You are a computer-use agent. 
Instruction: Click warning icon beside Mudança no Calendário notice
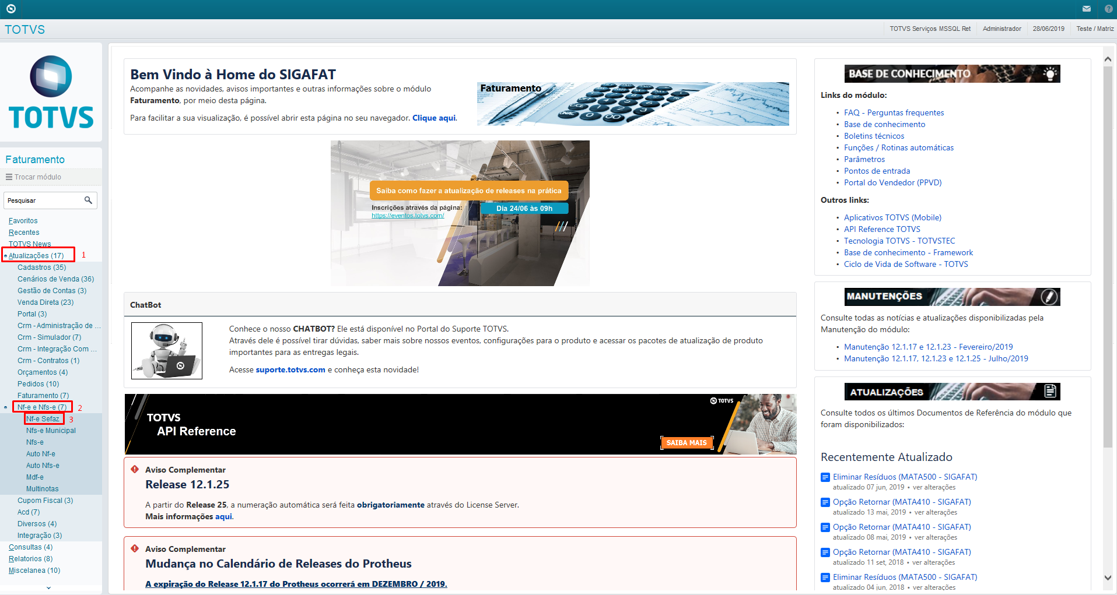135,548
